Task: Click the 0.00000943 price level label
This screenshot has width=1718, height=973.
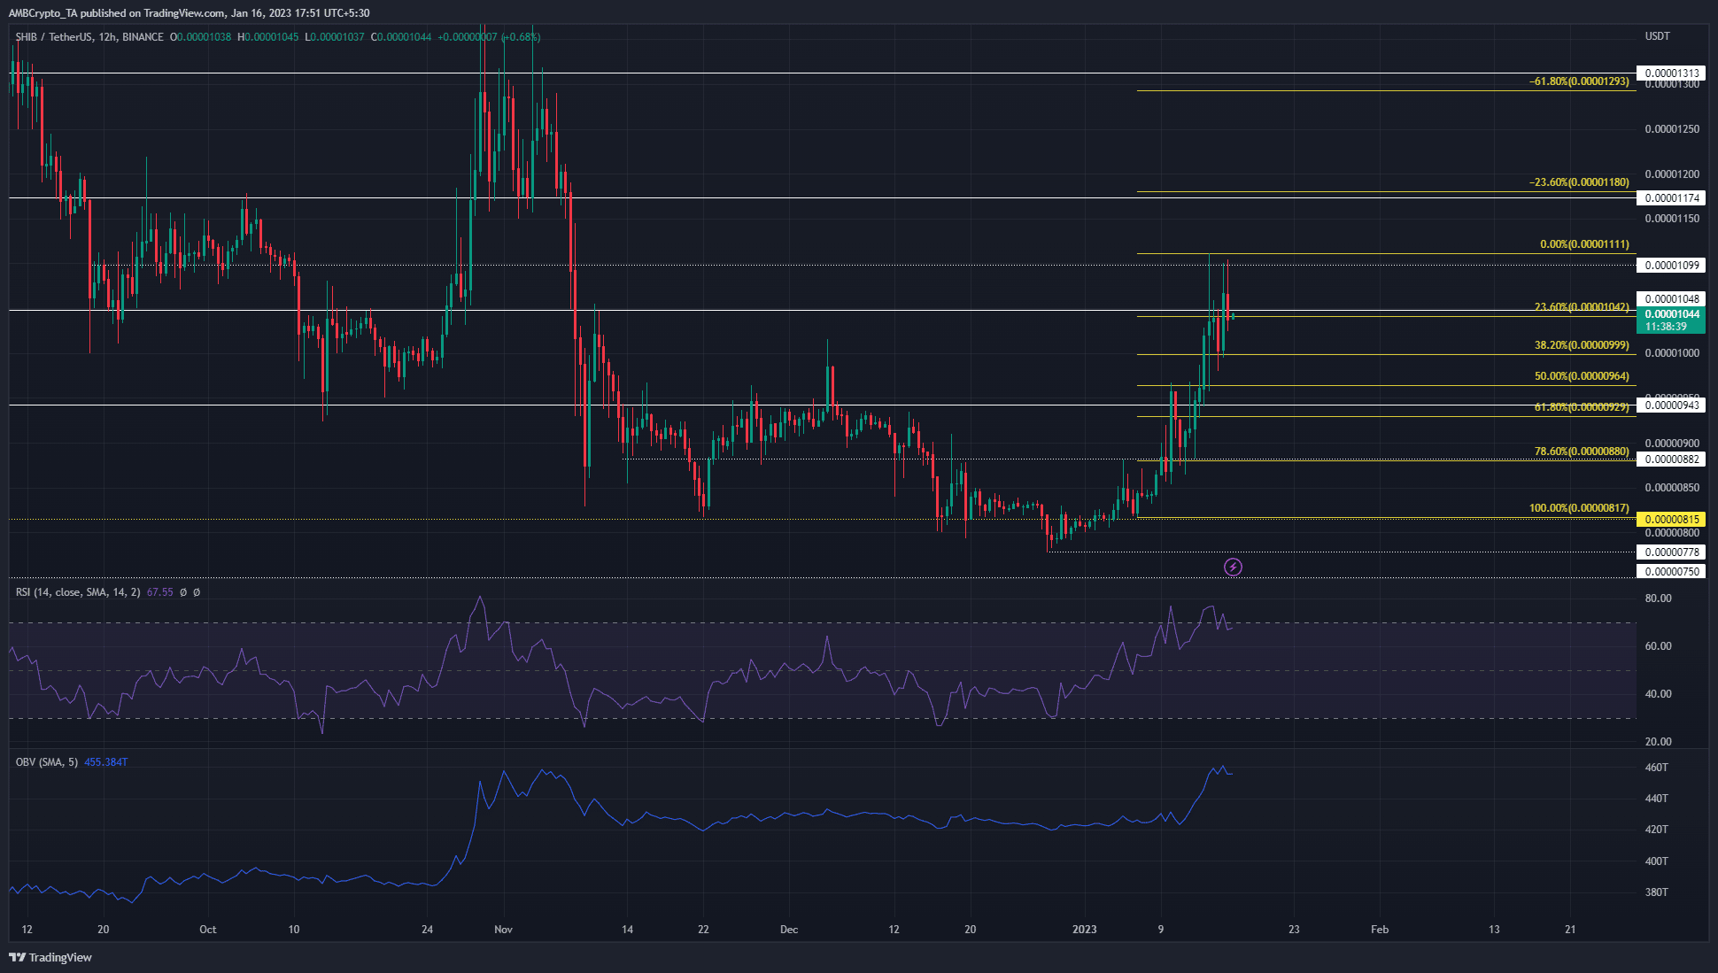Action: (1672, 405)
